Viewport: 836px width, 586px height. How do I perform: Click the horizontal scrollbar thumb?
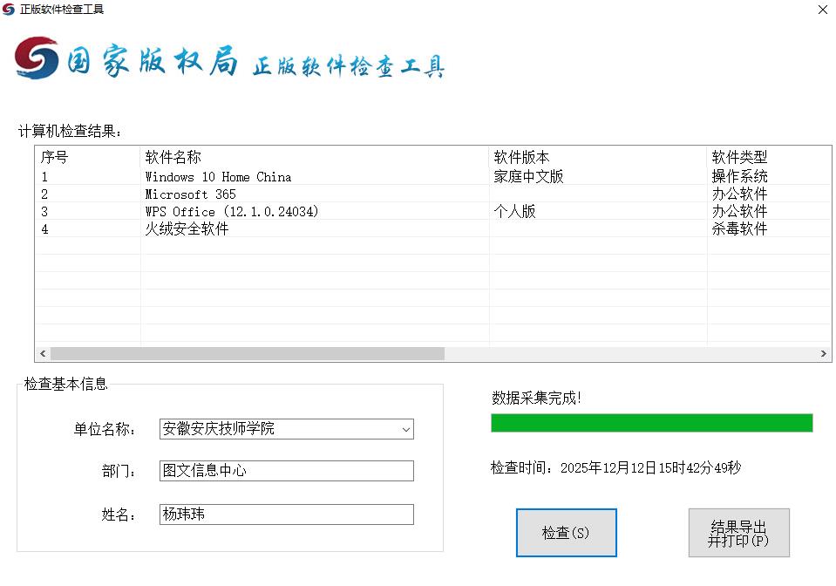pyautogui.click(x=247, y=354)
